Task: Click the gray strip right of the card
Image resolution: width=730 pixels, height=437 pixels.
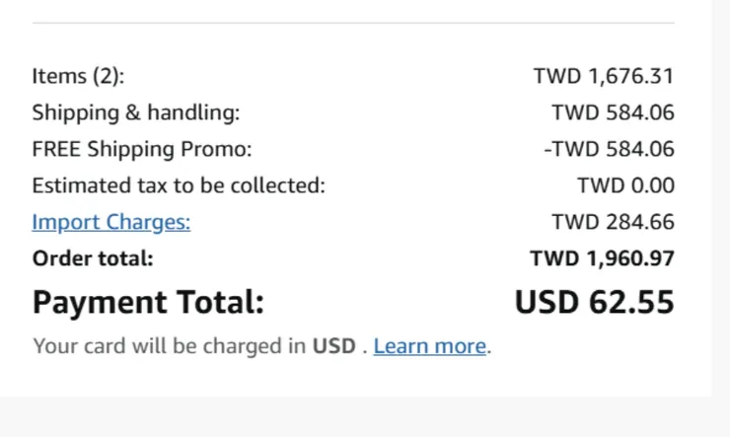Action: [720, 197]
